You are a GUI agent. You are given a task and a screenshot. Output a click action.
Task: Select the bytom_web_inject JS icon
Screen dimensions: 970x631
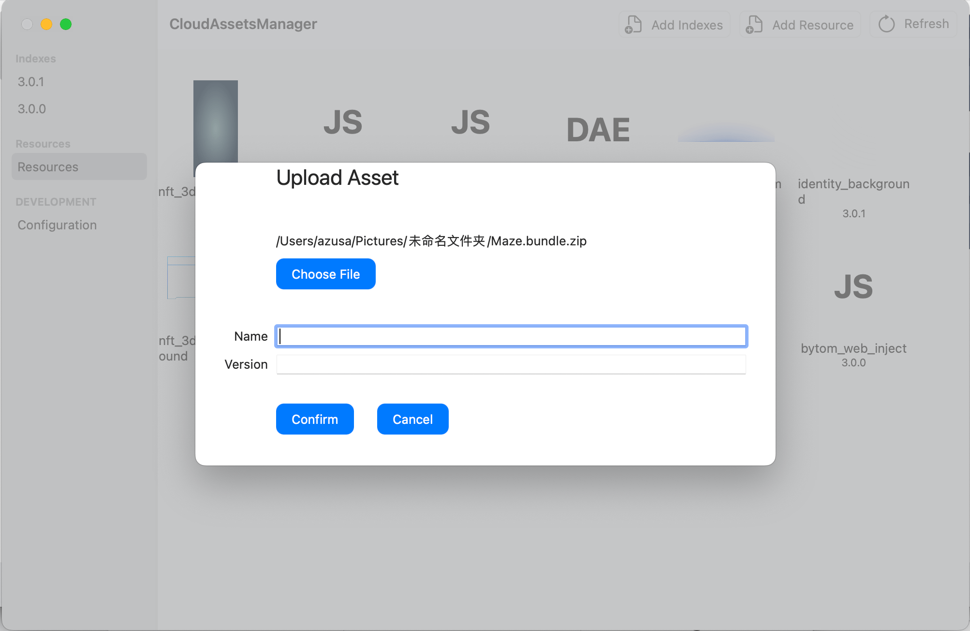point(853,286)
